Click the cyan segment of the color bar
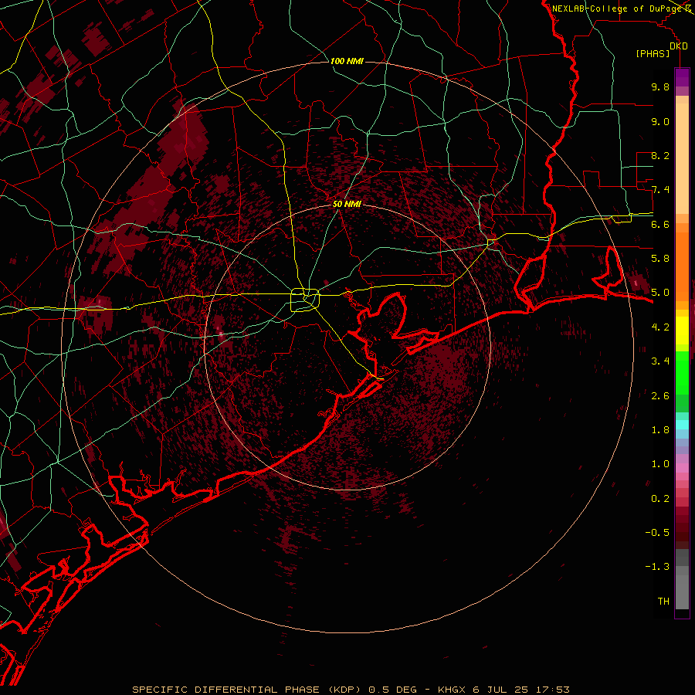 (x=682, y=425)
